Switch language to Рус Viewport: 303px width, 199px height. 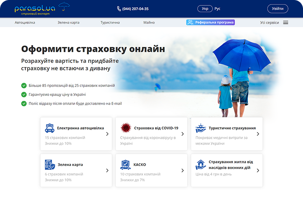point(218,9)
